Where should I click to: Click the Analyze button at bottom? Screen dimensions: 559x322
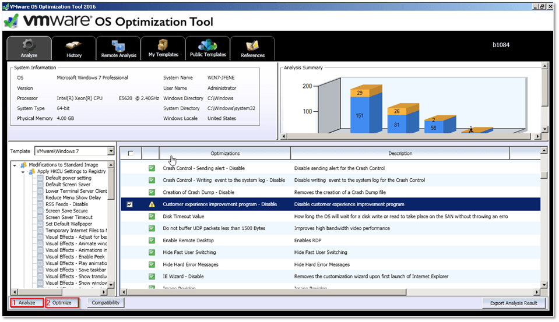point(27,303)
